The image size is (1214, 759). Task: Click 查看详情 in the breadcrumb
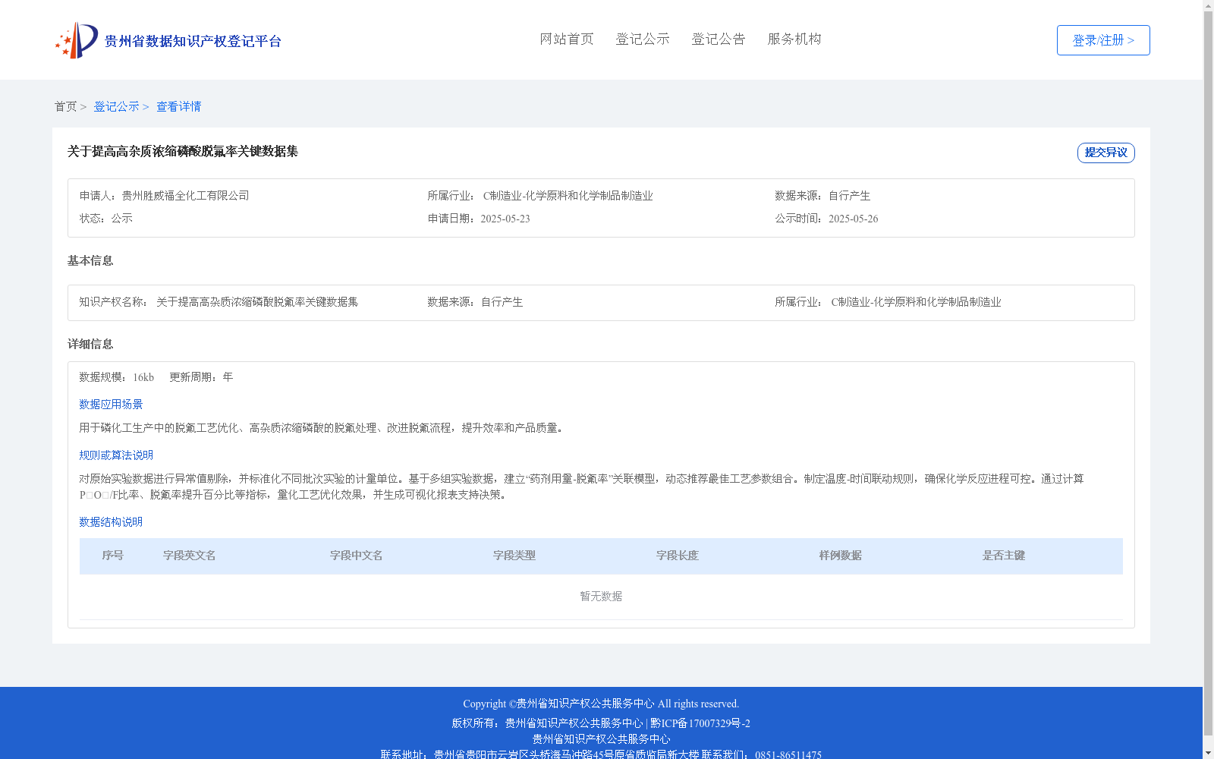click(179, 106)
